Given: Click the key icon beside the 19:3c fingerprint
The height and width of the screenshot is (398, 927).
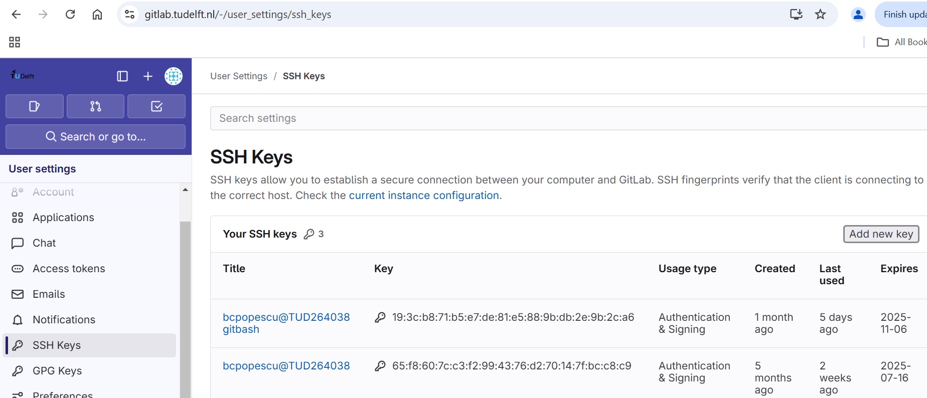Looking at the screenshot, I should 380,317.
